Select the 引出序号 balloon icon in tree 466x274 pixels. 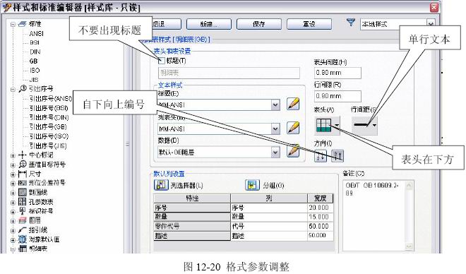pos(23,88)
